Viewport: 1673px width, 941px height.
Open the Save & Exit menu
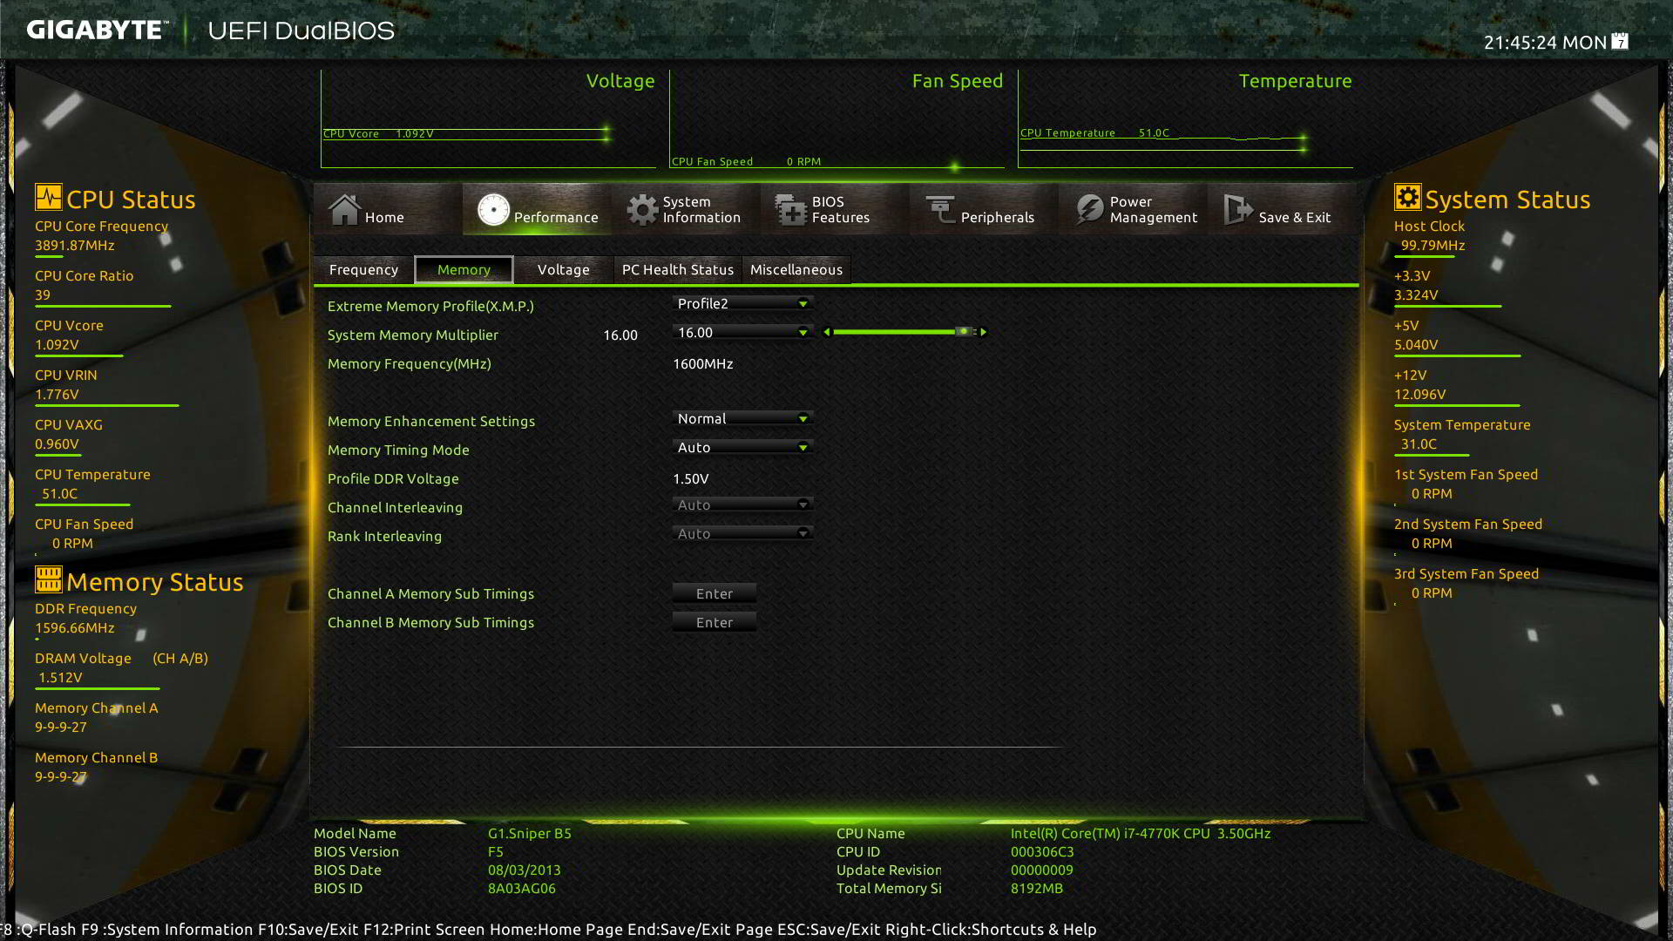coord(1282,209)
